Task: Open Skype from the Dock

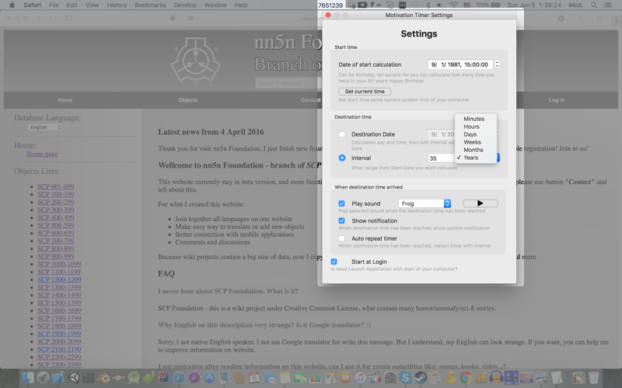Action: pos(405,378)
